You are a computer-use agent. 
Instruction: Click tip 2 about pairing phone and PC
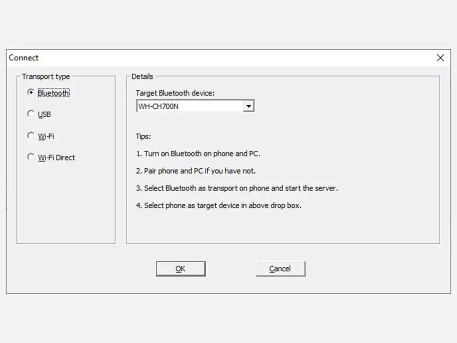tap(196, 171)
